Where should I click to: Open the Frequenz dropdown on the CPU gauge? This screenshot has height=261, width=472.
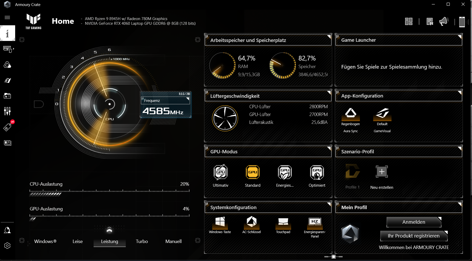tap(165, 100)
